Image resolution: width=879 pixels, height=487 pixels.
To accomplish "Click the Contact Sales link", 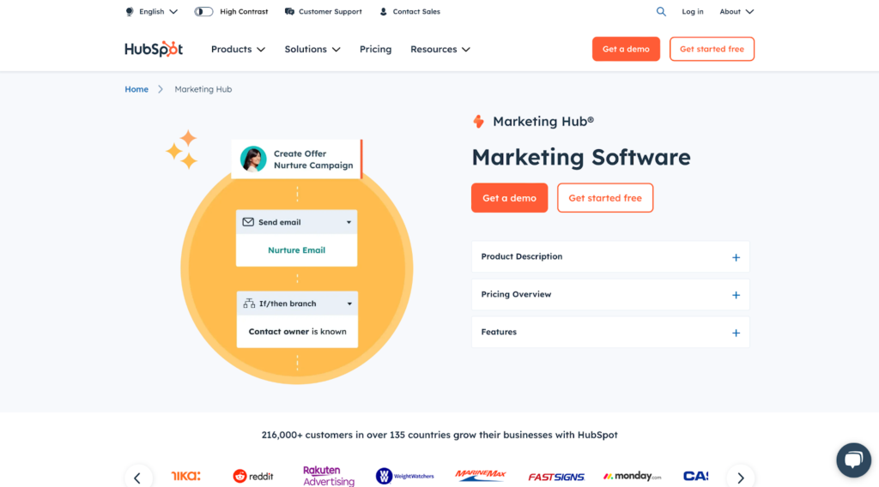I will coord(416,12).
